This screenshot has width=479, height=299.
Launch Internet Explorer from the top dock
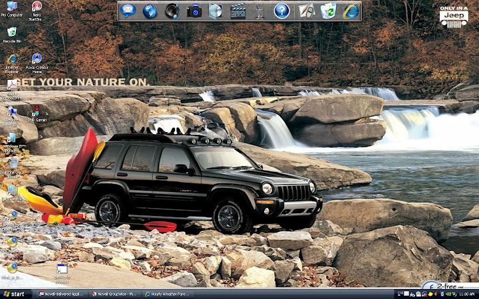(x=351, y=11)
